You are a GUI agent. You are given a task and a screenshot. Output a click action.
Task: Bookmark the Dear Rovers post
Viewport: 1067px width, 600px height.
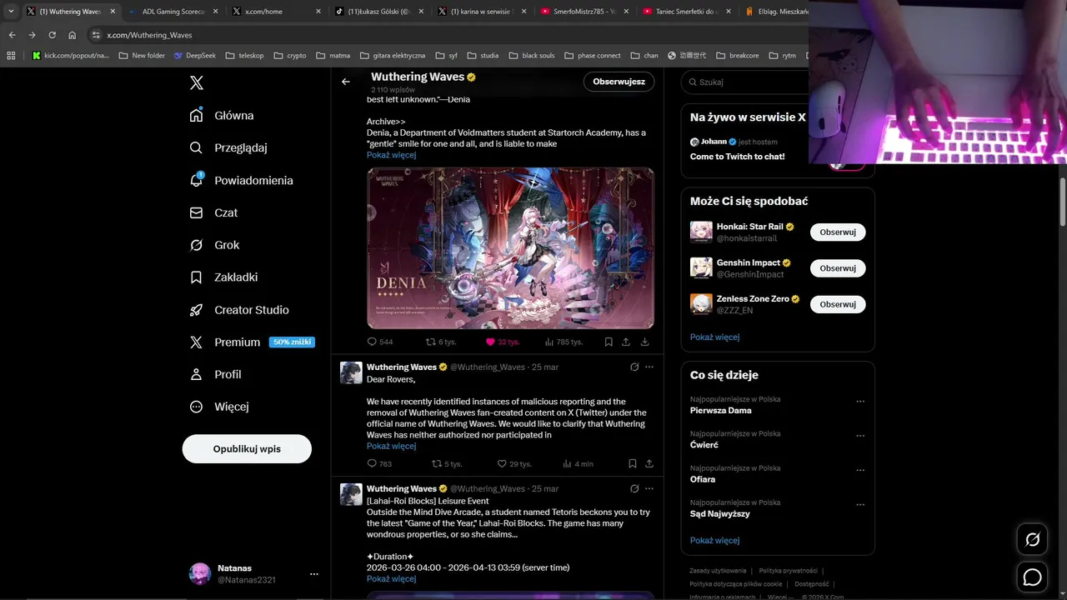[x=632, y=464]
